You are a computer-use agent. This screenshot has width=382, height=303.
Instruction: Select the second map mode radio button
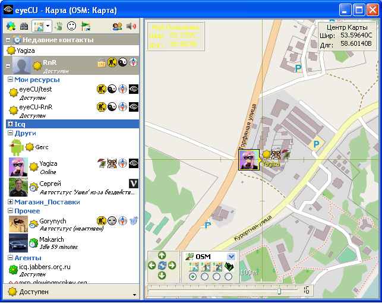204,277
